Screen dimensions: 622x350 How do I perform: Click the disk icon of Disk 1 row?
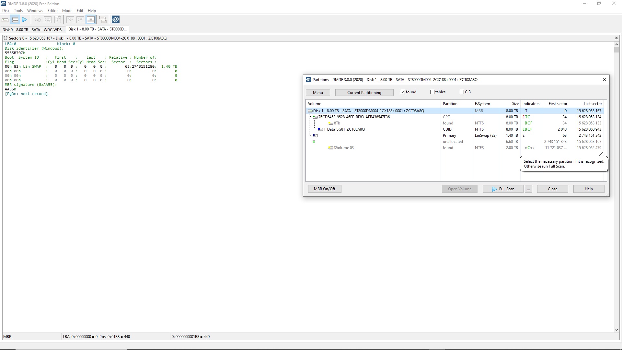(310, 111)
